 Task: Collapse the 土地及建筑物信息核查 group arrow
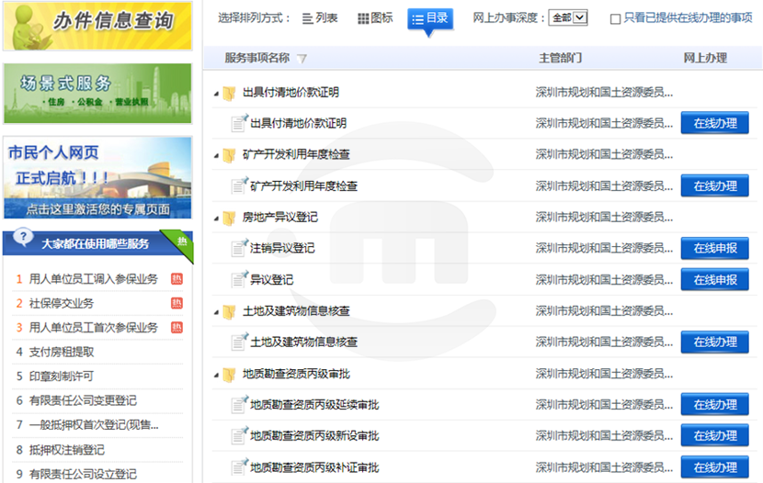[216, 312]
